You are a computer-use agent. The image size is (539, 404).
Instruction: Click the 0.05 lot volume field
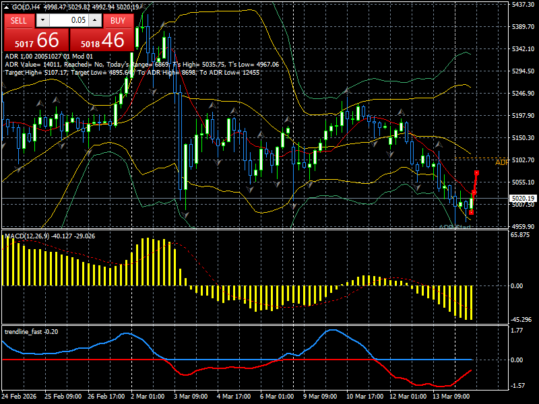coord(69,20)
